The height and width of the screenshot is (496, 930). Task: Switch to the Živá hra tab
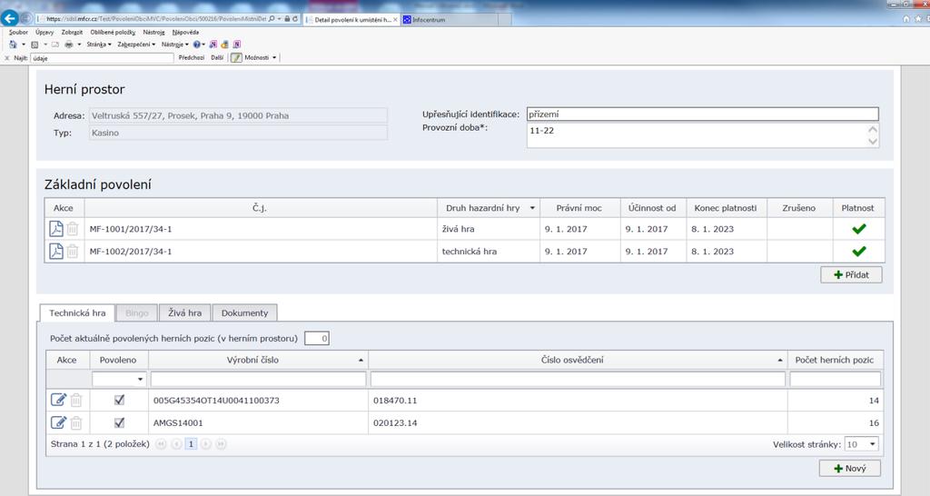185,312
